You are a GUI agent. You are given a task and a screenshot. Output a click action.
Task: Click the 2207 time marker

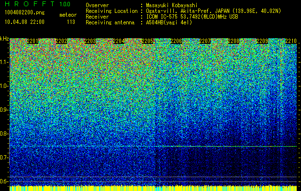(205, 41)
